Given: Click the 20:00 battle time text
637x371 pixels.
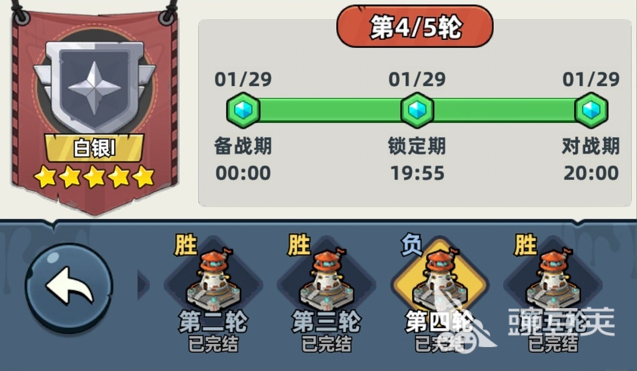Looking at the screenshot, I should tap(591, 173).
